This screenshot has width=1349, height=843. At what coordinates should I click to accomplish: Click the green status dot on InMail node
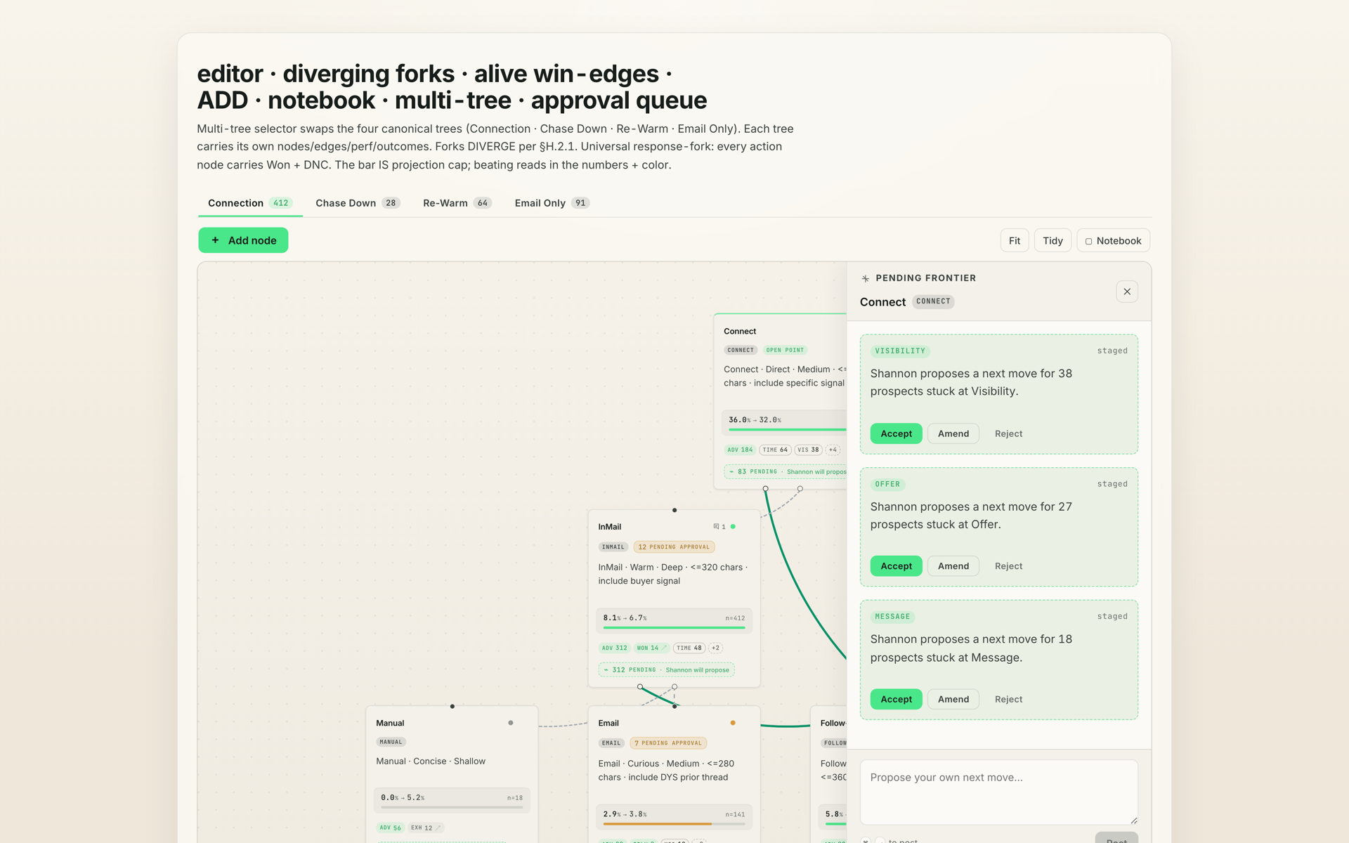pyautogui.click(x=733, y=526)
